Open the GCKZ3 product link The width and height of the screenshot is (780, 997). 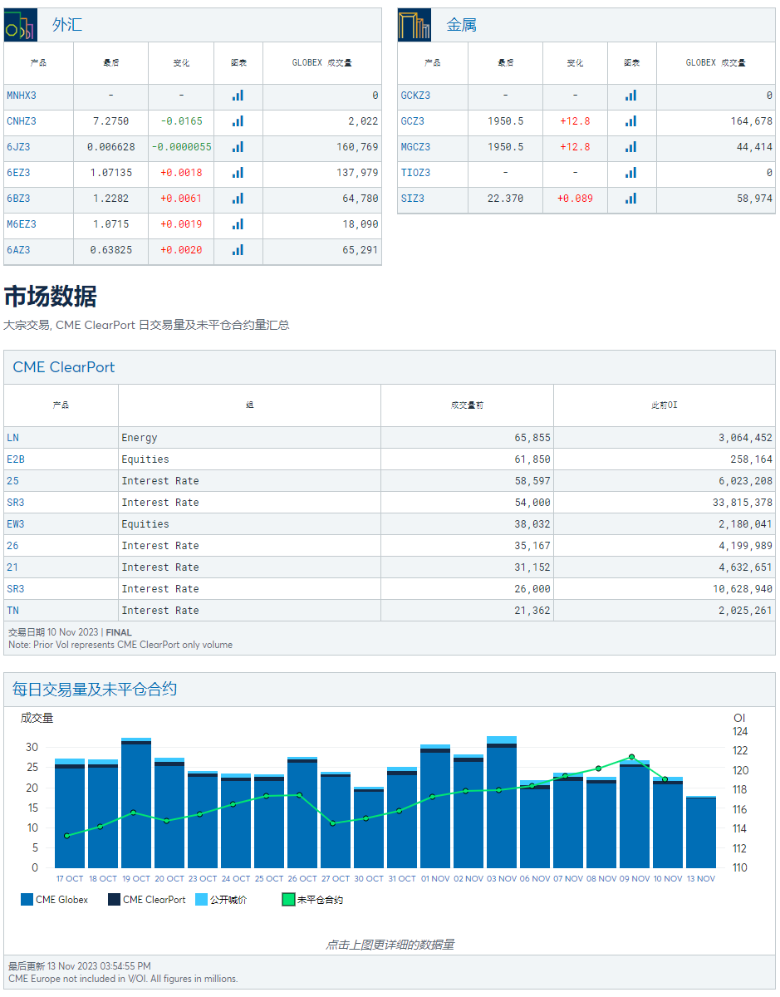click(x=416, y=96)
